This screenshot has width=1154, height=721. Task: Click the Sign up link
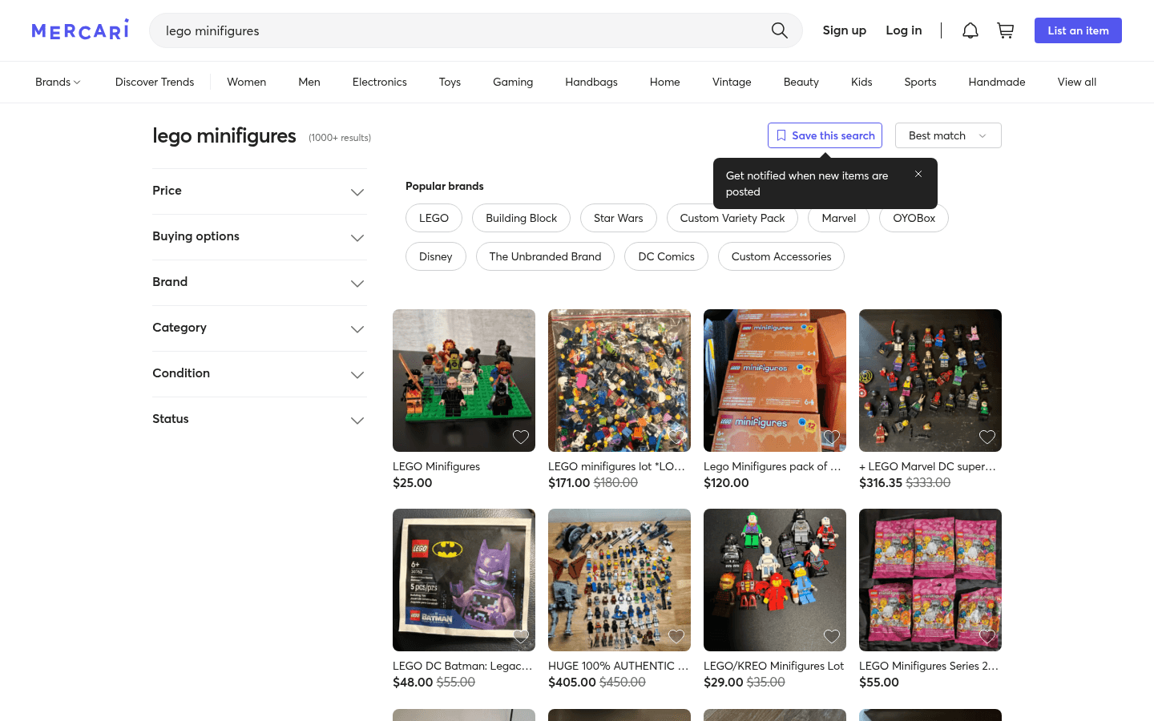click(845, 30)
